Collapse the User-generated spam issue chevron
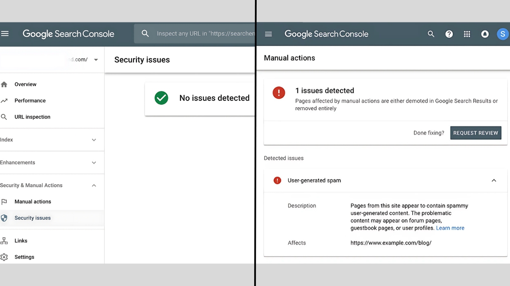Screen dimensions: 510x286 pyautogui.click(x=494, y=180)
